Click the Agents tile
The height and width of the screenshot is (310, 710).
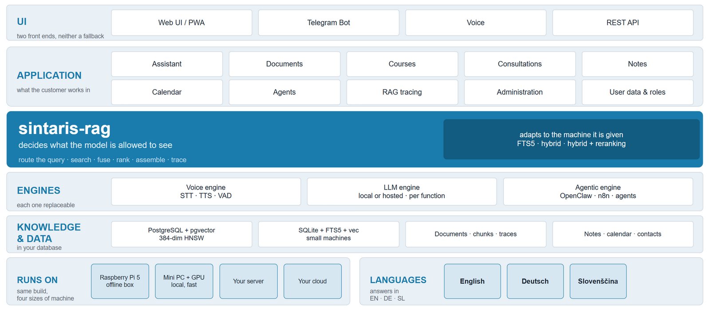[284, 92]
